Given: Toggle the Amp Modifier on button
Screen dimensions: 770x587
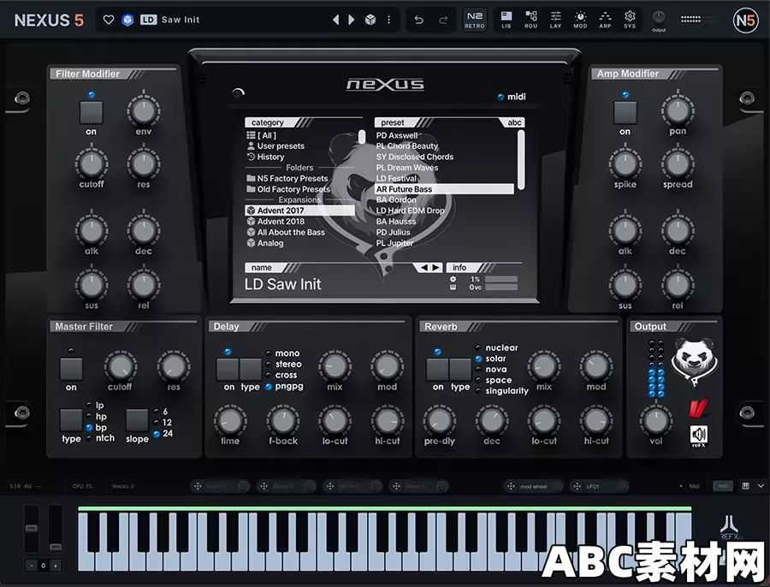Looking at the screenshot, I should click(x=625, y=111).
